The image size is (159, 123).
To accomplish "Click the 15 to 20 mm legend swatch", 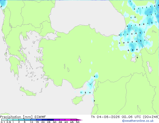I will 39,120.
